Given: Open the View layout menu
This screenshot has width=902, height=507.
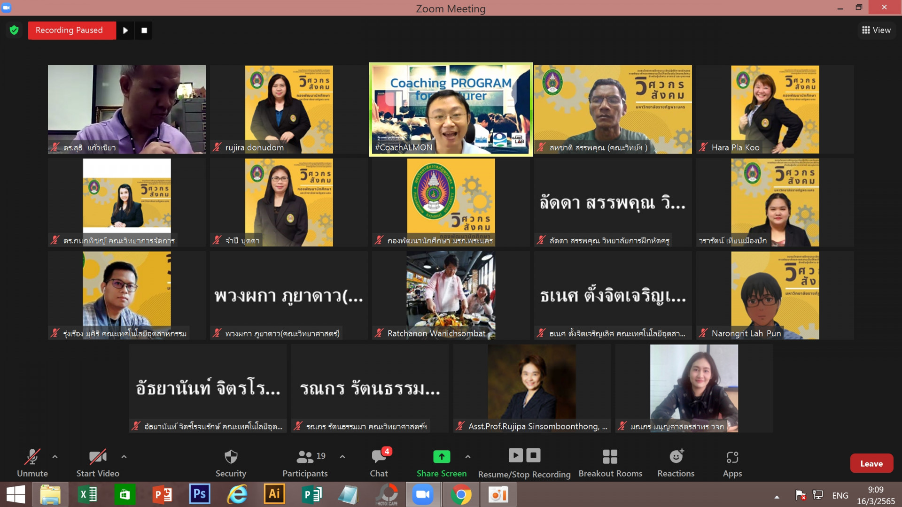Looking at the screenshot, I should pos(877,30).
